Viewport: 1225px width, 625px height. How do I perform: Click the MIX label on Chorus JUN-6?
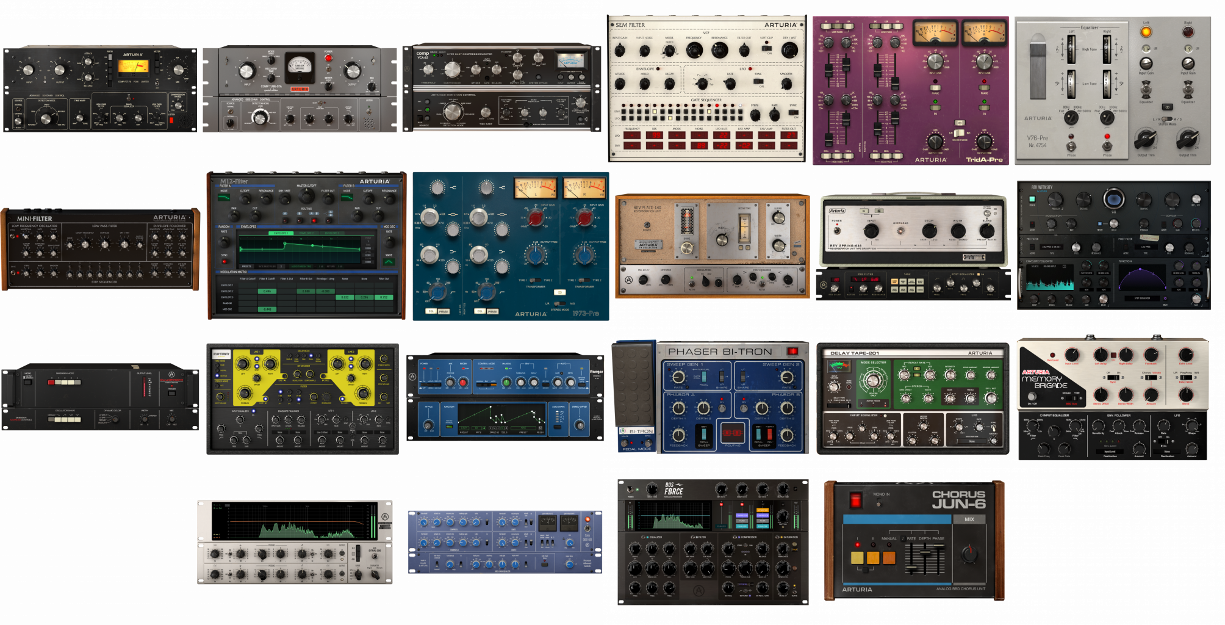pyautogui.click(x=969, y=519)
